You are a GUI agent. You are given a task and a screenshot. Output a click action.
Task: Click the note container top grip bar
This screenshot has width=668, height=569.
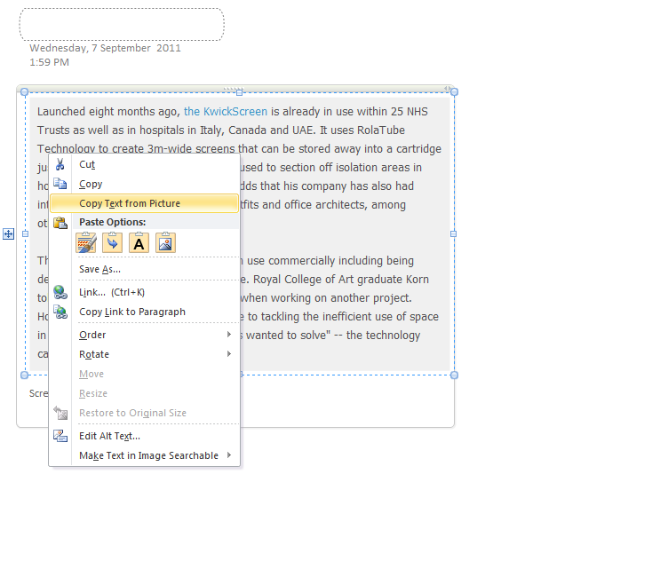pyautogui.click(x=234, y=89)
